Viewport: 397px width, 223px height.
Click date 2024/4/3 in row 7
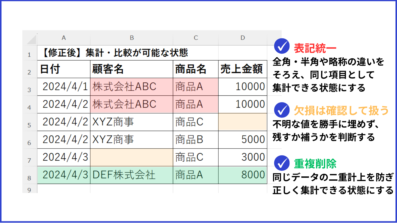coord(64,157)
